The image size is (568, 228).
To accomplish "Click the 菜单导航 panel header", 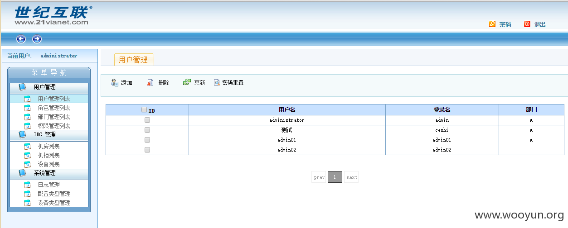I will click(x=49, y=72).
